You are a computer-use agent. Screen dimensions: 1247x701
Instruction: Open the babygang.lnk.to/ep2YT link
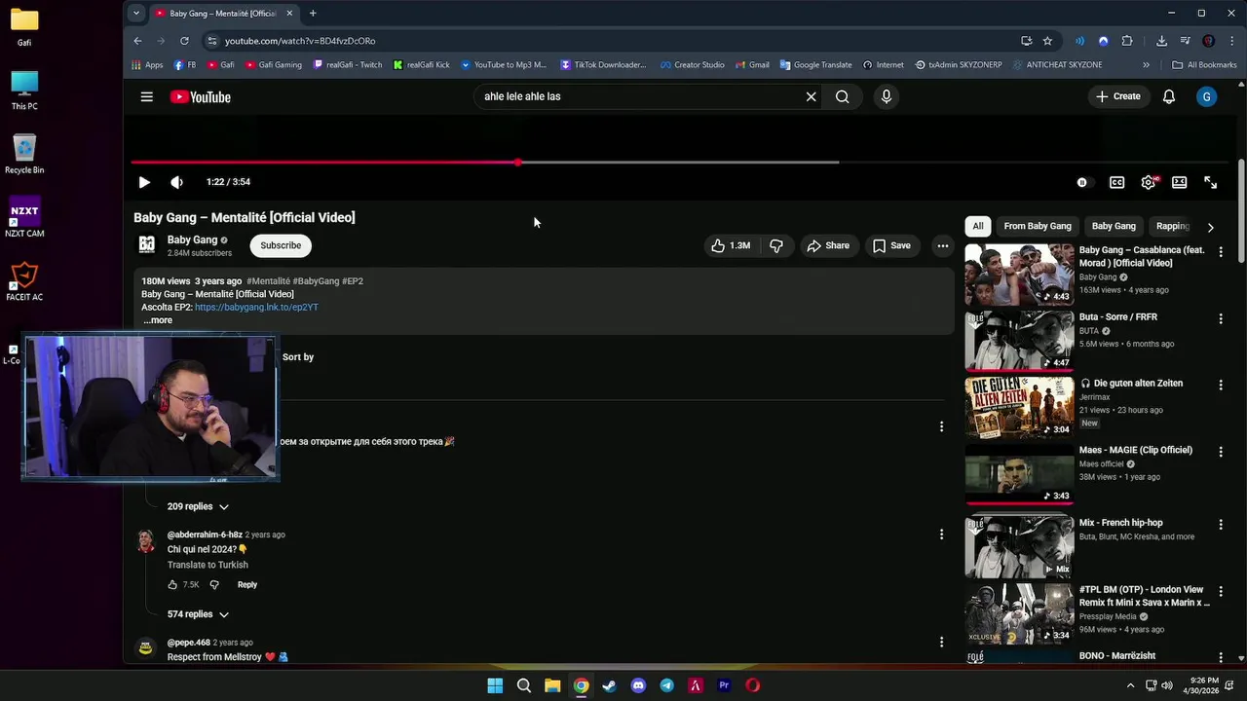[x=256, y=307]
